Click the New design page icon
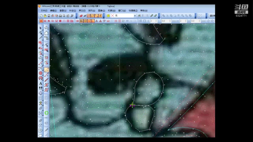Screen dimensions: 253x142 coord(41,16)
